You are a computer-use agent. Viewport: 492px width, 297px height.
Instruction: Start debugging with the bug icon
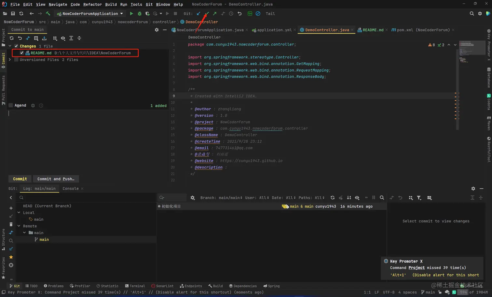point(140,14)
